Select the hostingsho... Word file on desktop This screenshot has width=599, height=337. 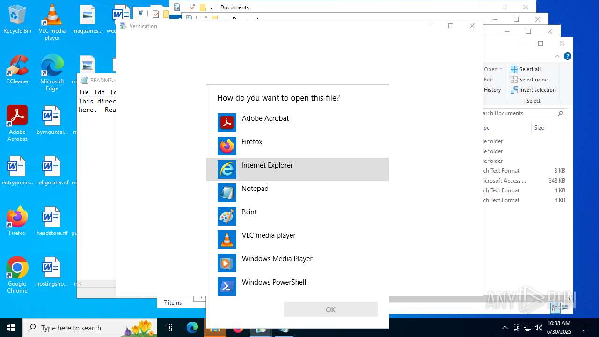coord(52,272)
